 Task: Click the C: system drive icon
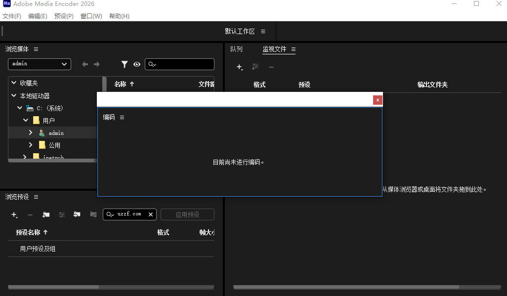[30, 108]
